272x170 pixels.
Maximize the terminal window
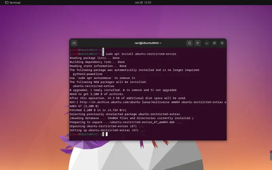coord(214,43)
